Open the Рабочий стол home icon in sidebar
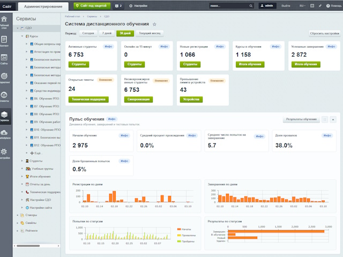 click(x=4, y=19)
